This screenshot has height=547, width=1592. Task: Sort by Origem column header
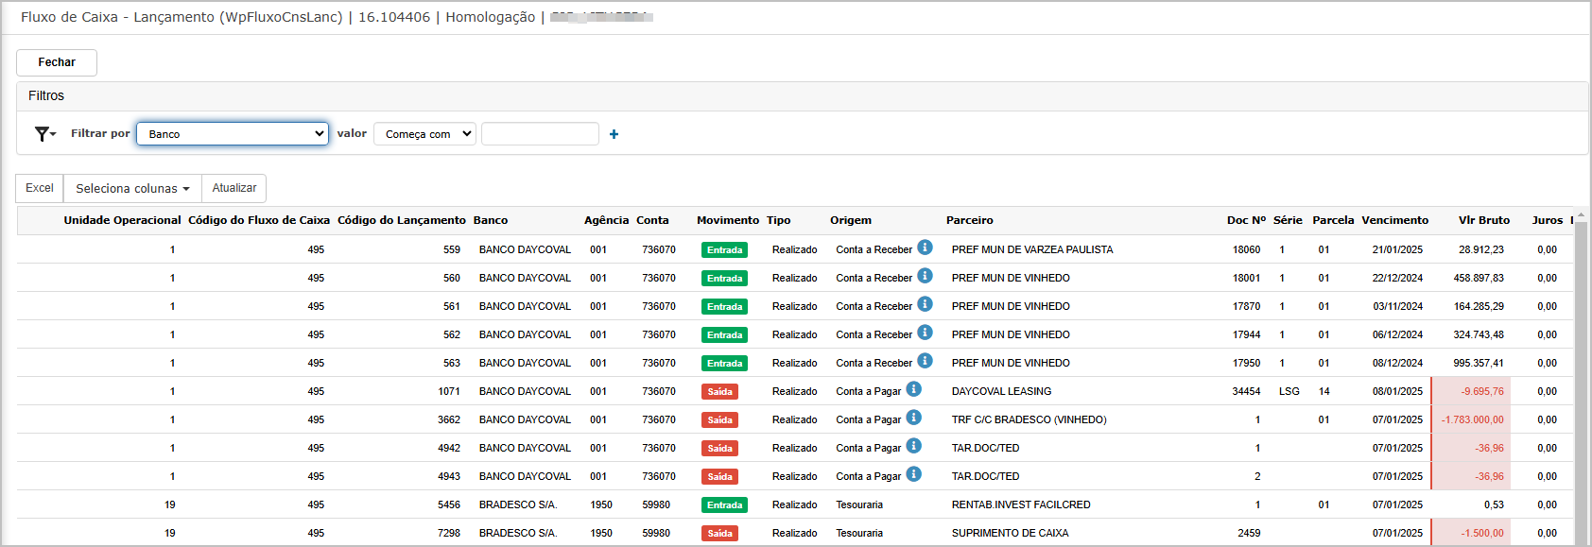pos(851,220)
